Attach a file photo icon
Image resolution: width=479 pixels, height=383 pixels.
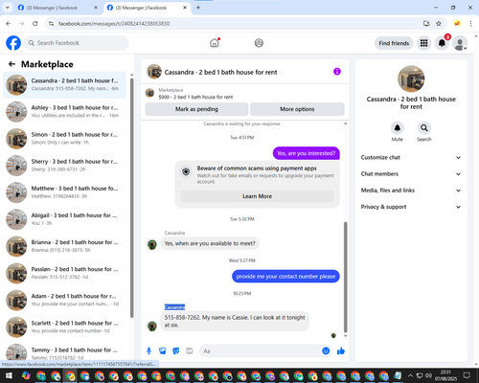tap(162, 351)
